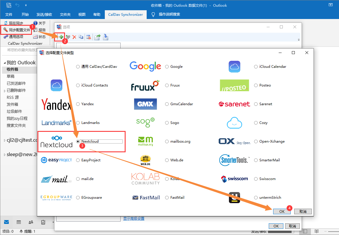The width and height of the screenshot is (339, 235).
Task: Select the Google radio button
Action: click(167, 67)
